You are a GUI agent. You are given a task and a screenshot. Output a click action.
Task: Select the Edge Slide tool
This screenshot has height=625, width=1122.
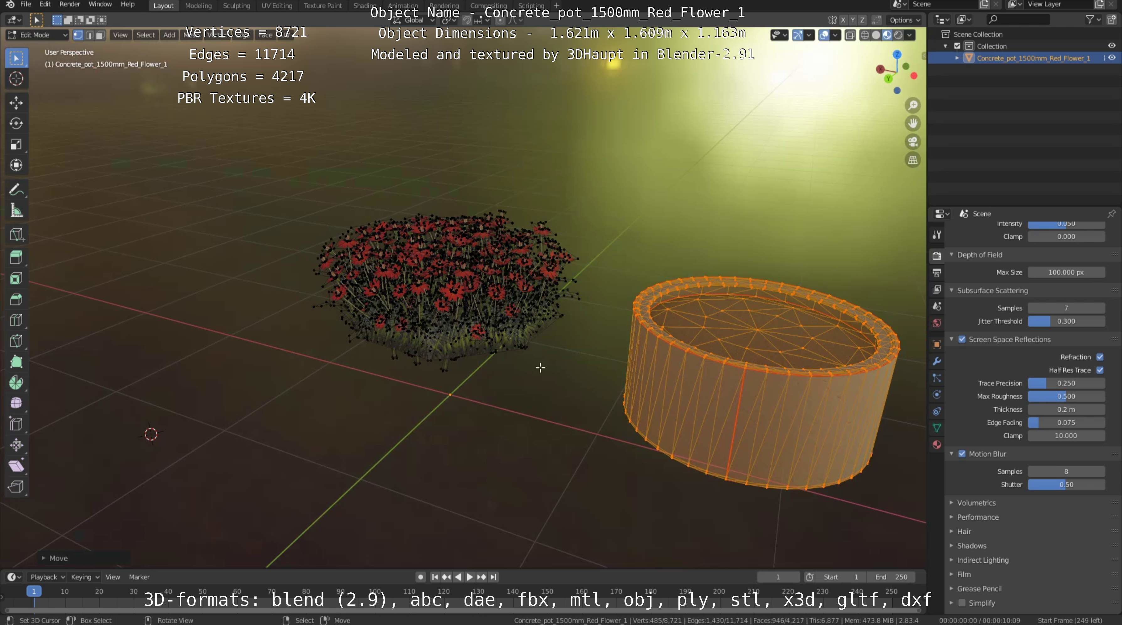click(16, 424)
